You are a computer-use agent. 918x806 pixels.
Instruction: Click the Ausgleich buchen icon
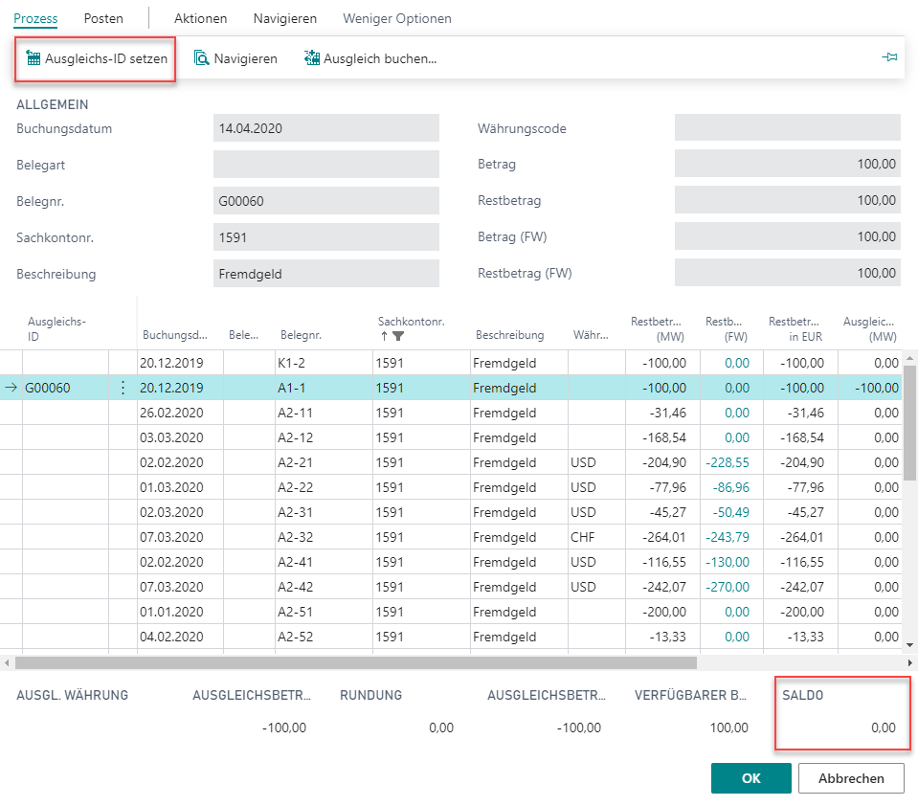(x=311, y=58)
